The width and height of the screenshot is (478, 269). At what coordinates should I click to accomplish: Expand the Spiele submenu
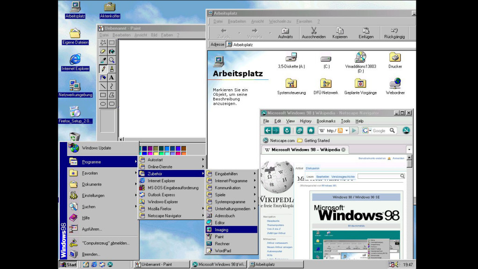point(232,195)
